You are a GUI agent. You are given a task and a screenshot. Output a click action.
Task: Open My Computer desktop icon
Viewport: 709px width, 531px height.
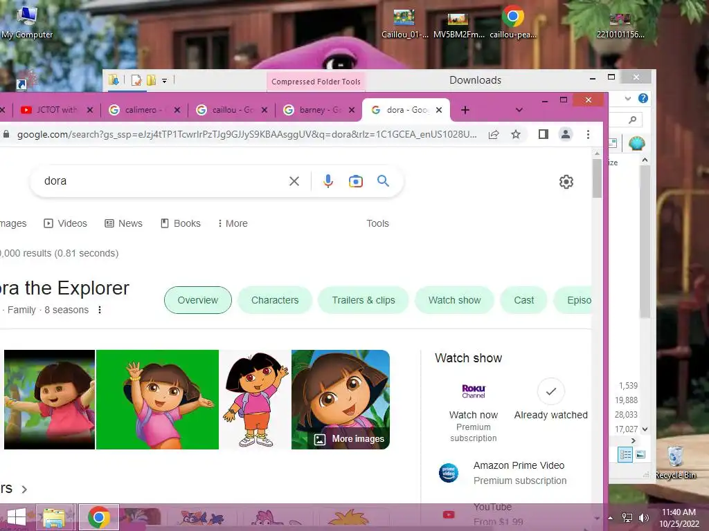pyautogui.click(x=27, y=23)
